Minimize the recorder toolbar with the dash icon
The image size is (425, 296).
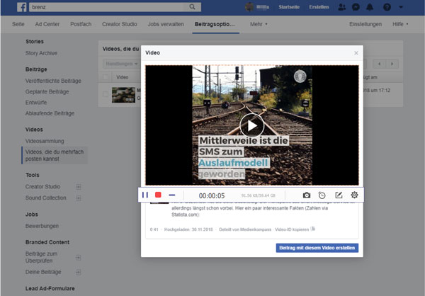click(171, 195)
